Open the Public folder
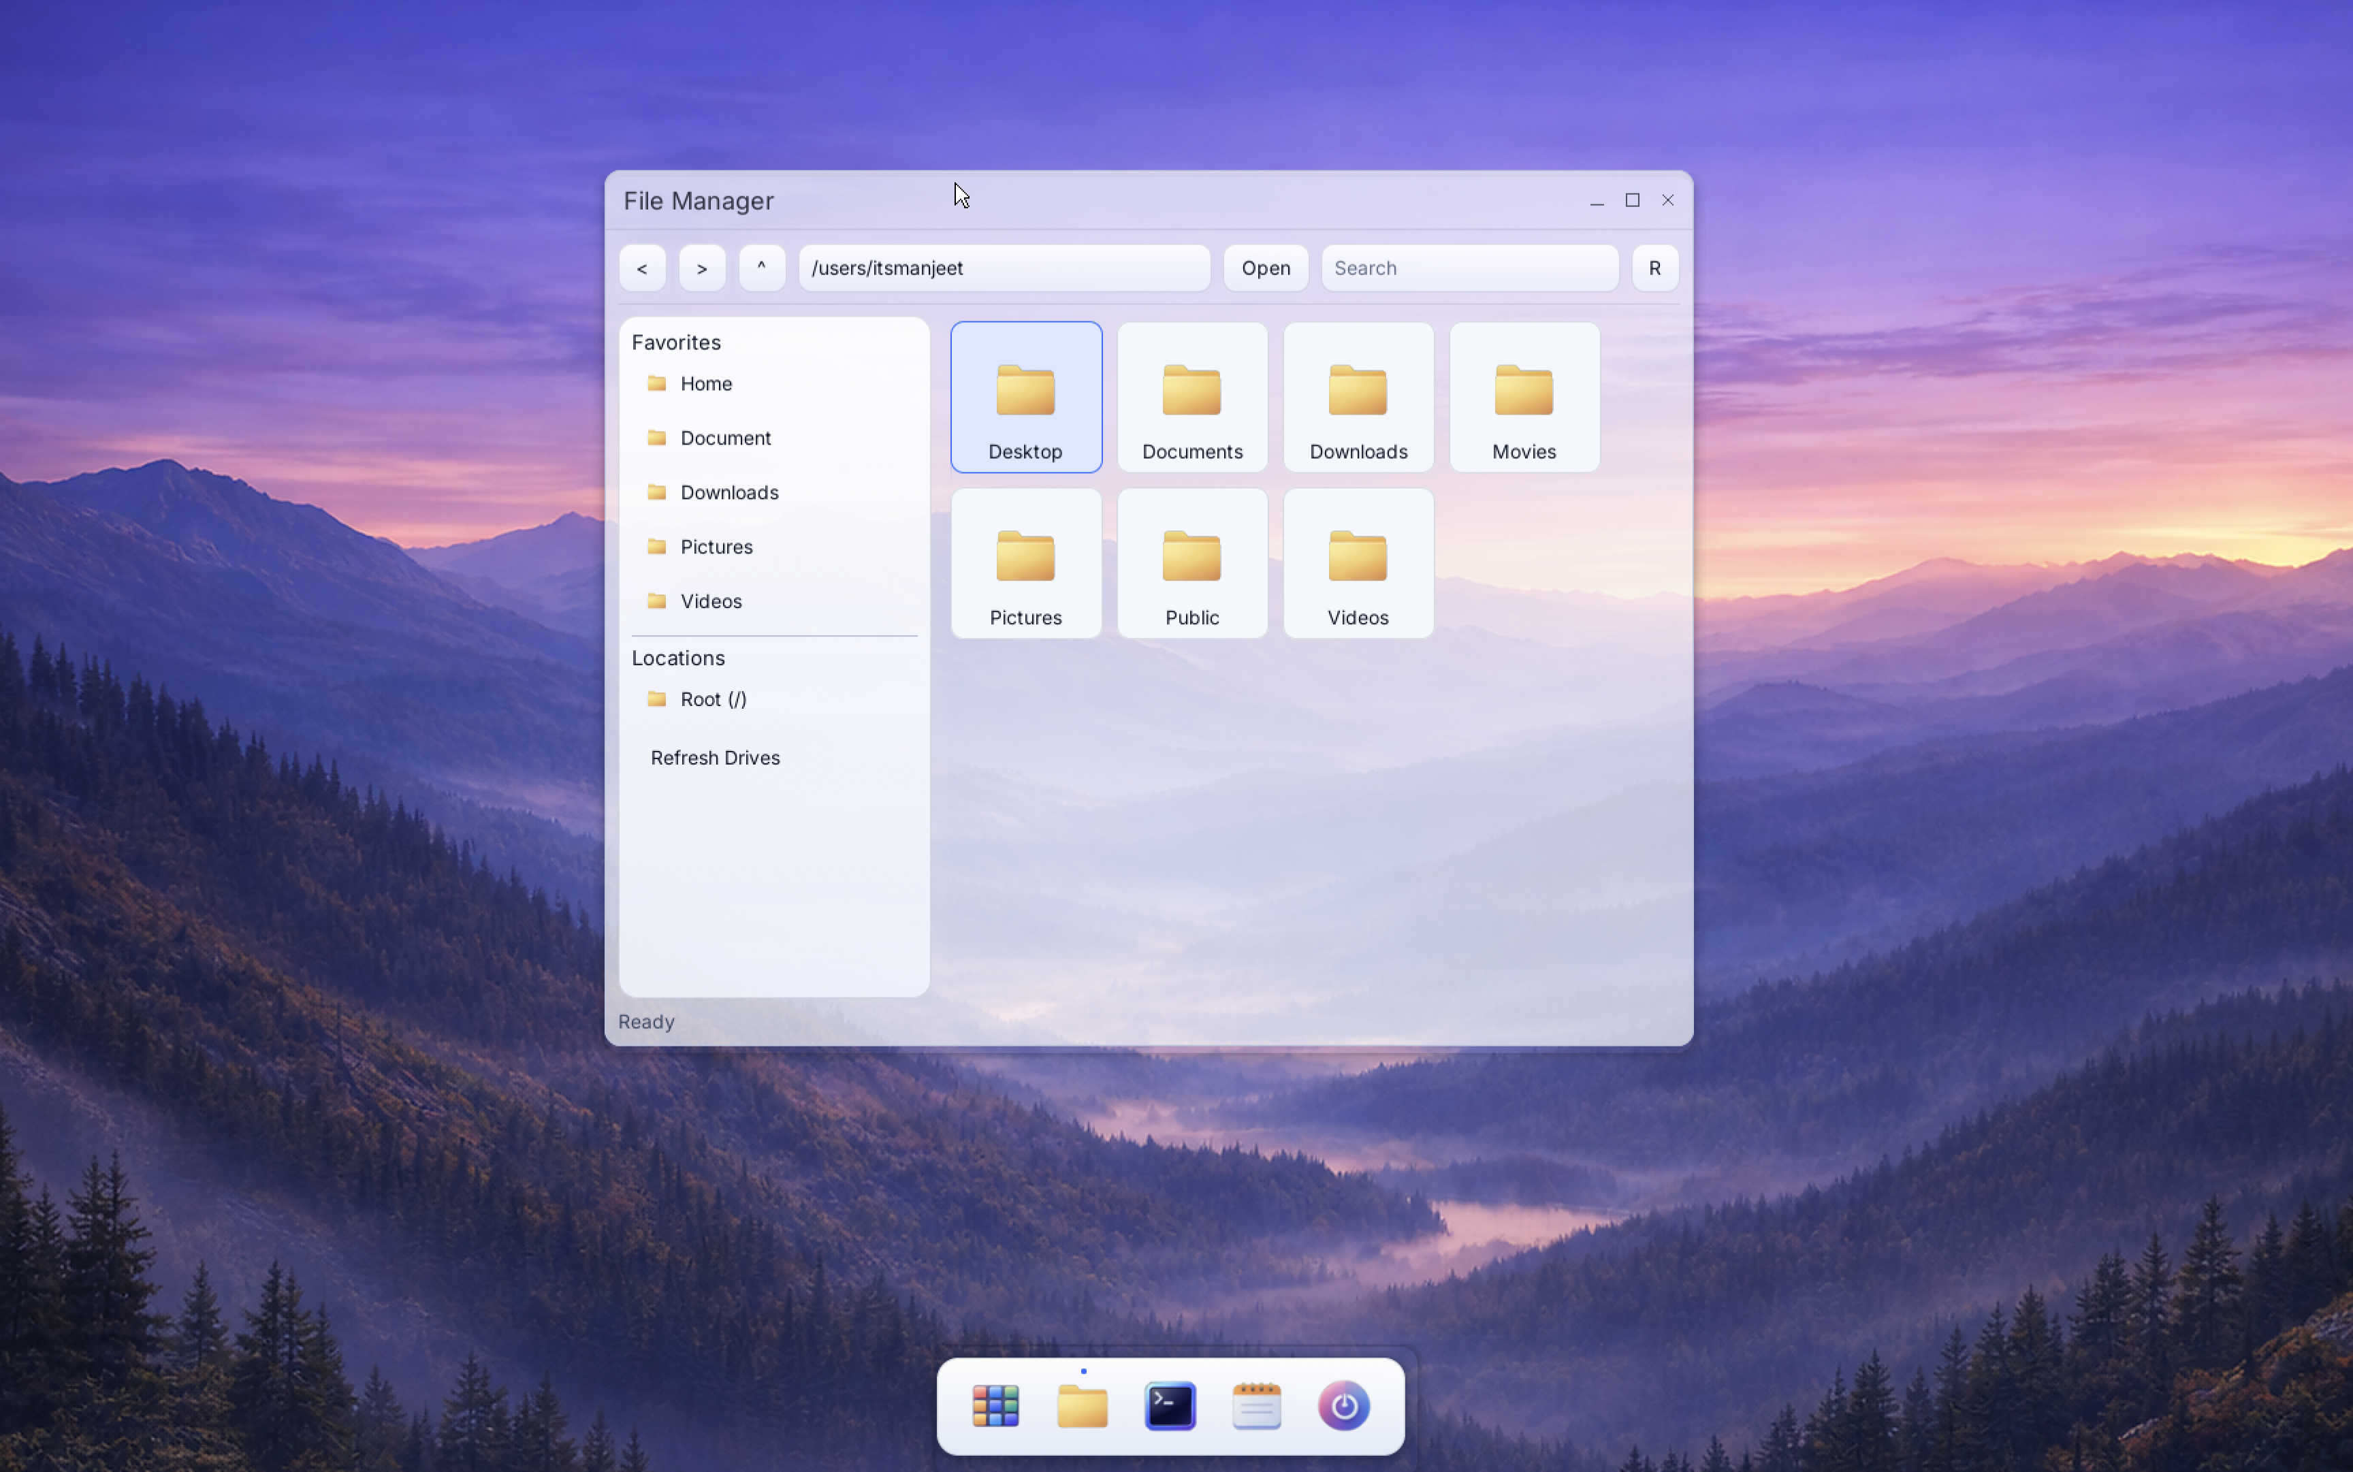Screen dimensions: 2353x1472 1191,562
